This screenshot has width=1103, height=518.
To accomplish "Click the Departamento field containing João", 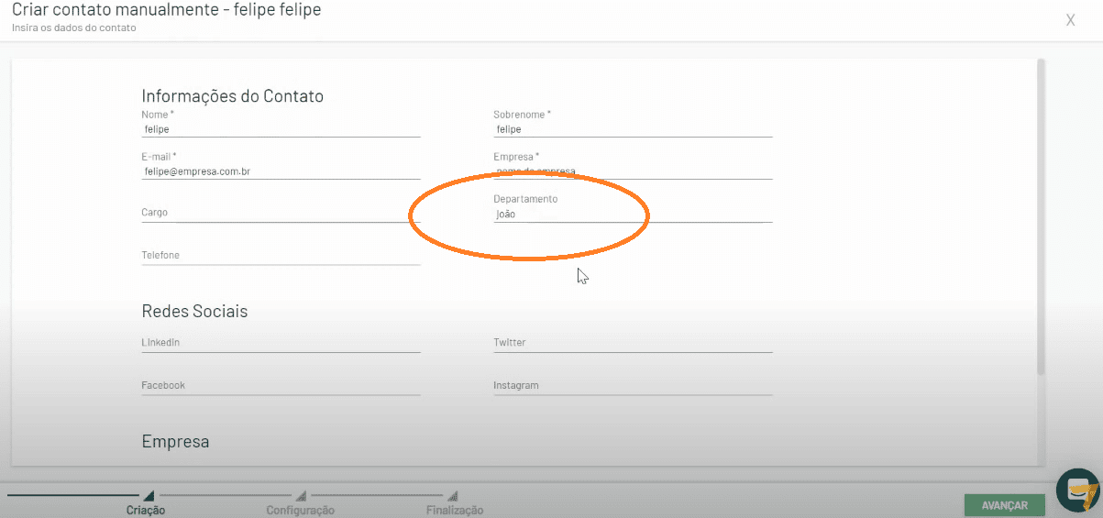I will tap(633, 214).
